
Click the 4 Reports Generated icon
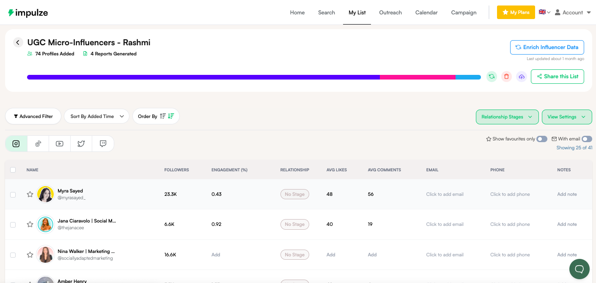pos(85,54)
